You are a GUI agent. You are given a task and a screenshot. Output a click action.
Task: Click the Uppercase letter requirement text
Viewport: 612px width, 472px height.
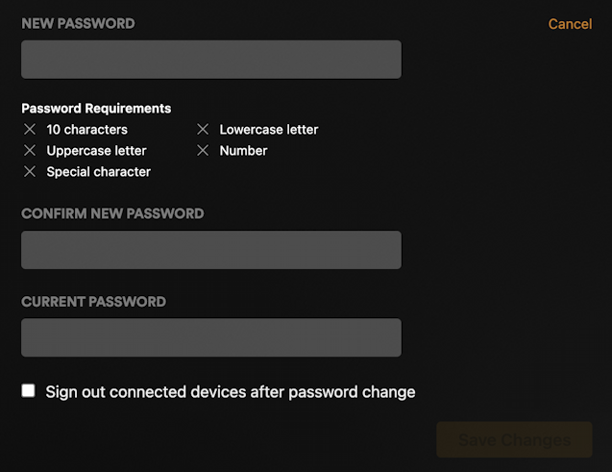96,150
